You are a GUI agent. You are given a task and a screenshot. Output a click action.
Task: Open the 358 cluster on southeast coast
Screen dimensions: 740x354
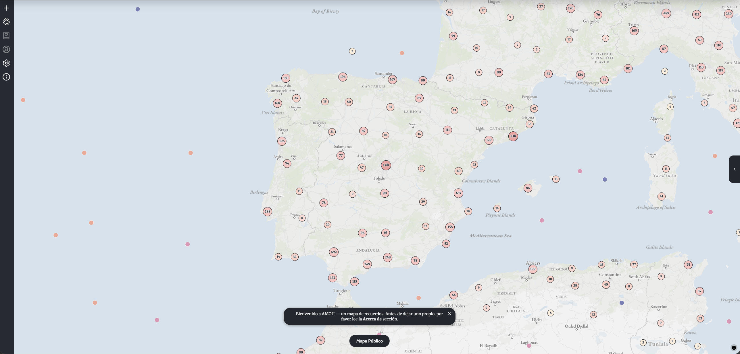pyautogui.click(x=450, y=227)
